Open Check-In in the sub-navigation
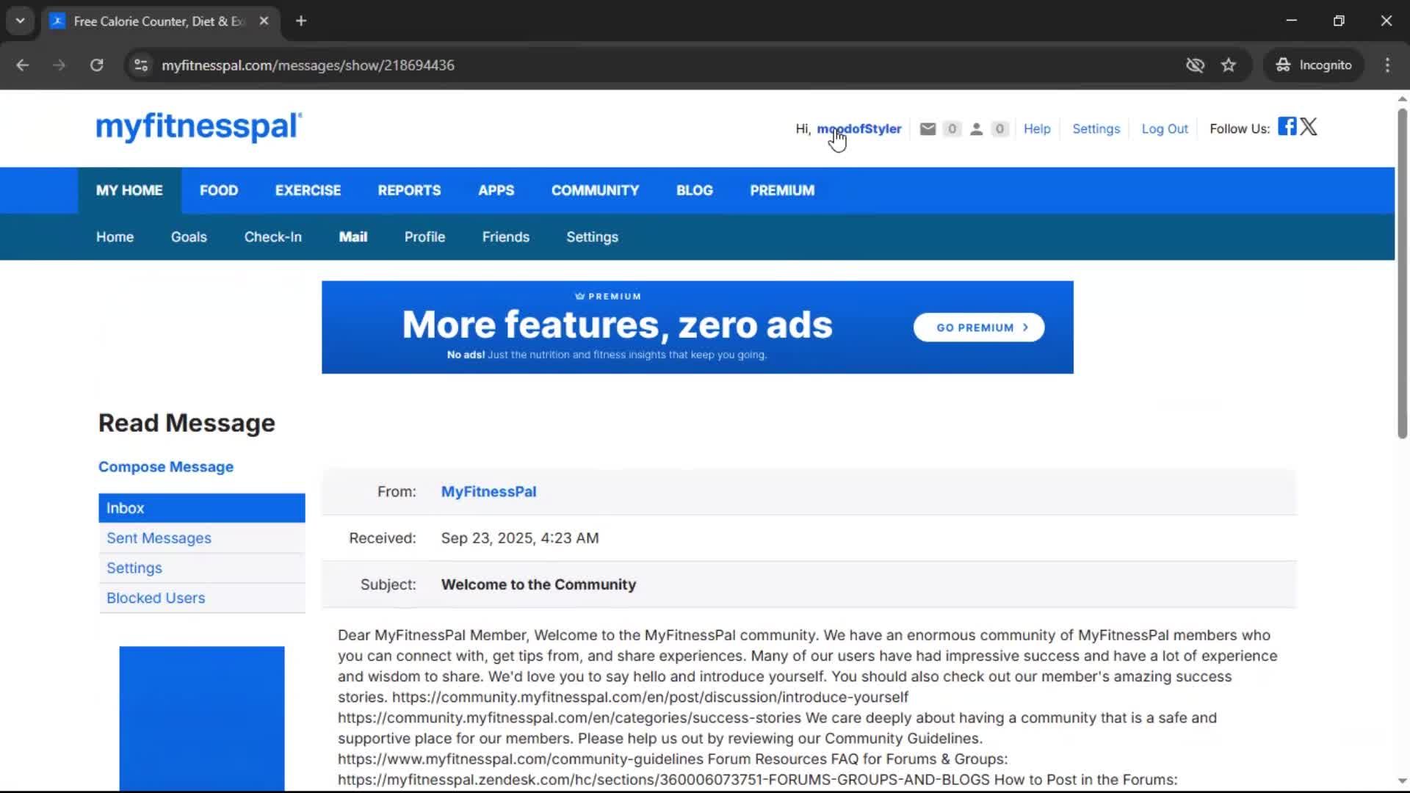The height and width of the screenshot is (793, 1410). point(272,237)
